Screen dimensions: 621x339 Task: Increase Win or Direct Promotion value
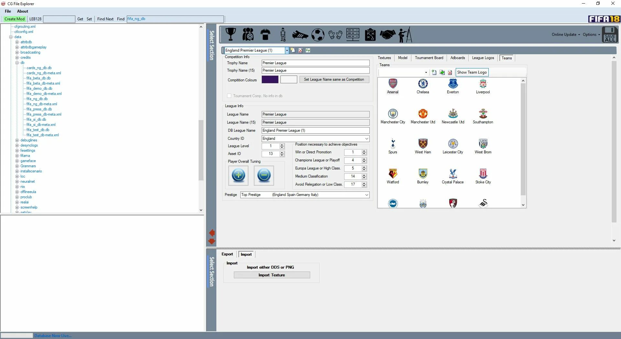364,151
